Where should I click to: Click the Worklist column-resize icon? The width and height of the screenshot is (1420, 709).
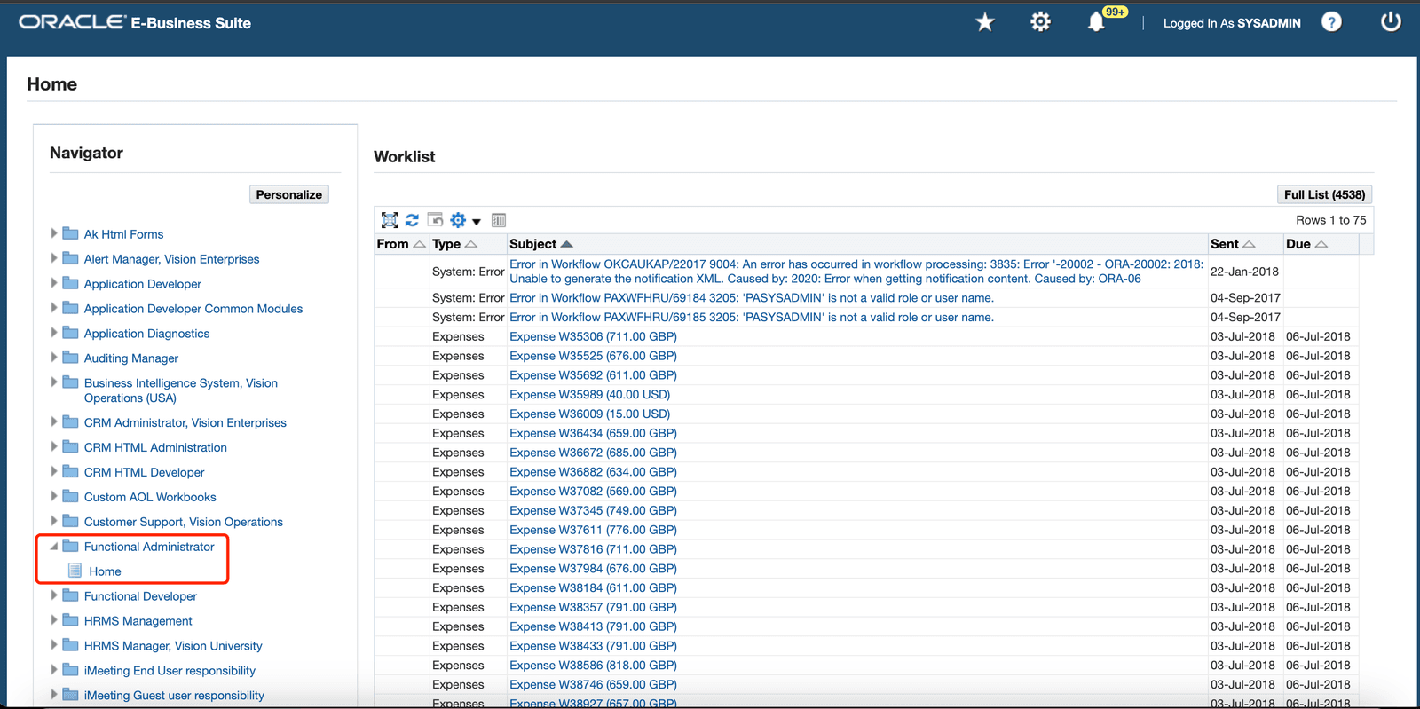tap(499, 220)
